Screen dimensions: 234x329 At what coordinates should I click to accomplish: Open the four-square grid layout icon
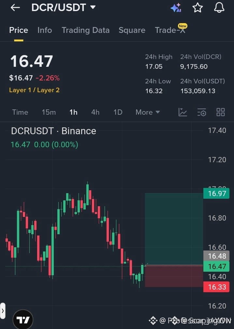click(x=221, y=112)
